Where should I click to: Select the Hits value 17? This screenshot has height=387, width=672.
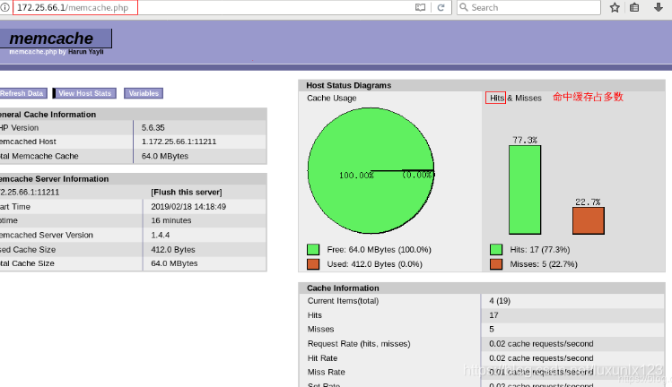pyautogui.click(x=493, y=315)
